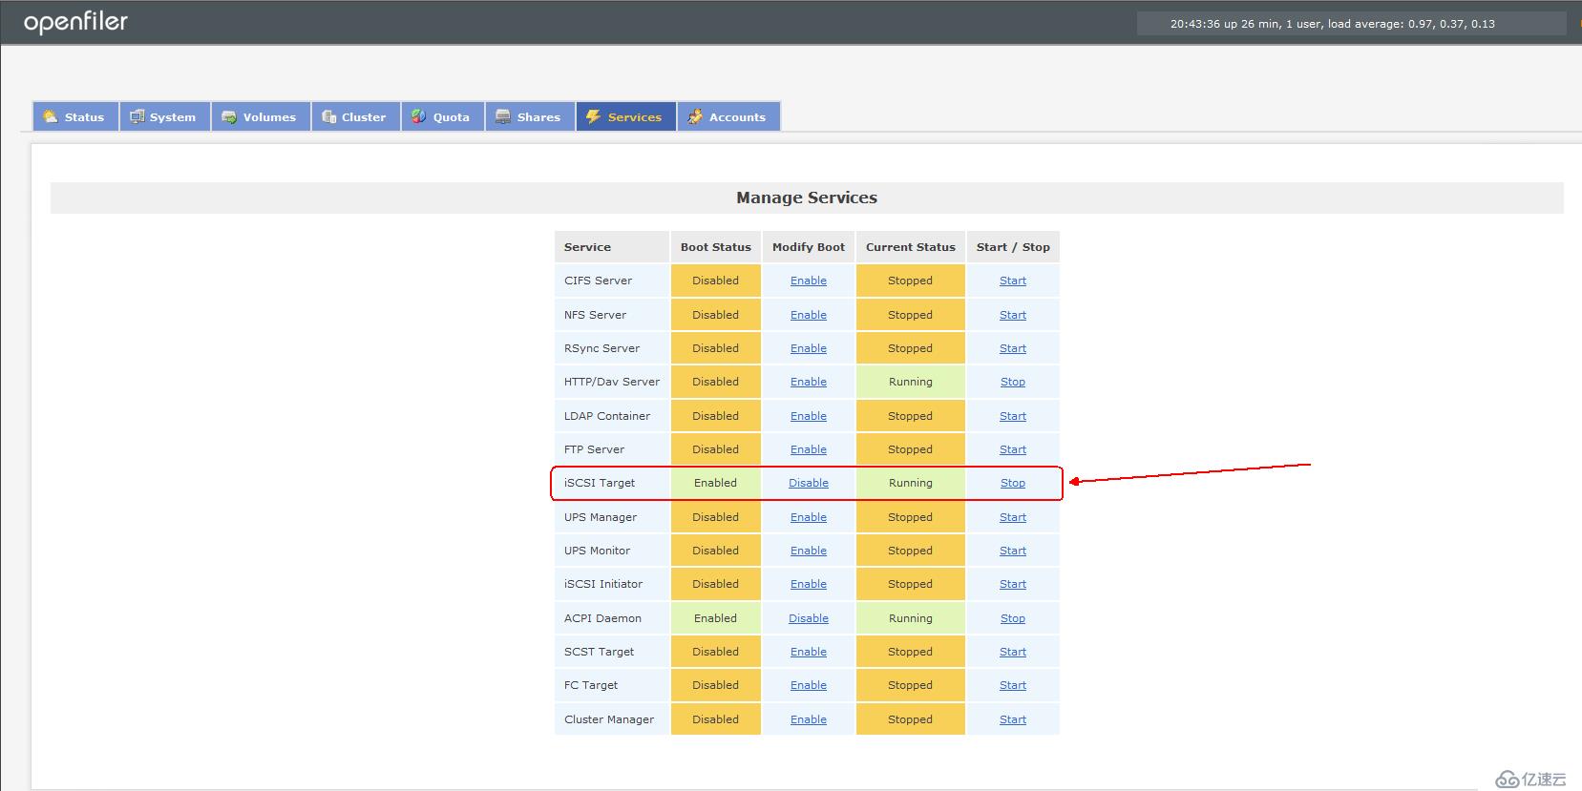Click the Services tab lightning icon
Viewport: 1582px width, 791px height.
(x=594, y=116)
